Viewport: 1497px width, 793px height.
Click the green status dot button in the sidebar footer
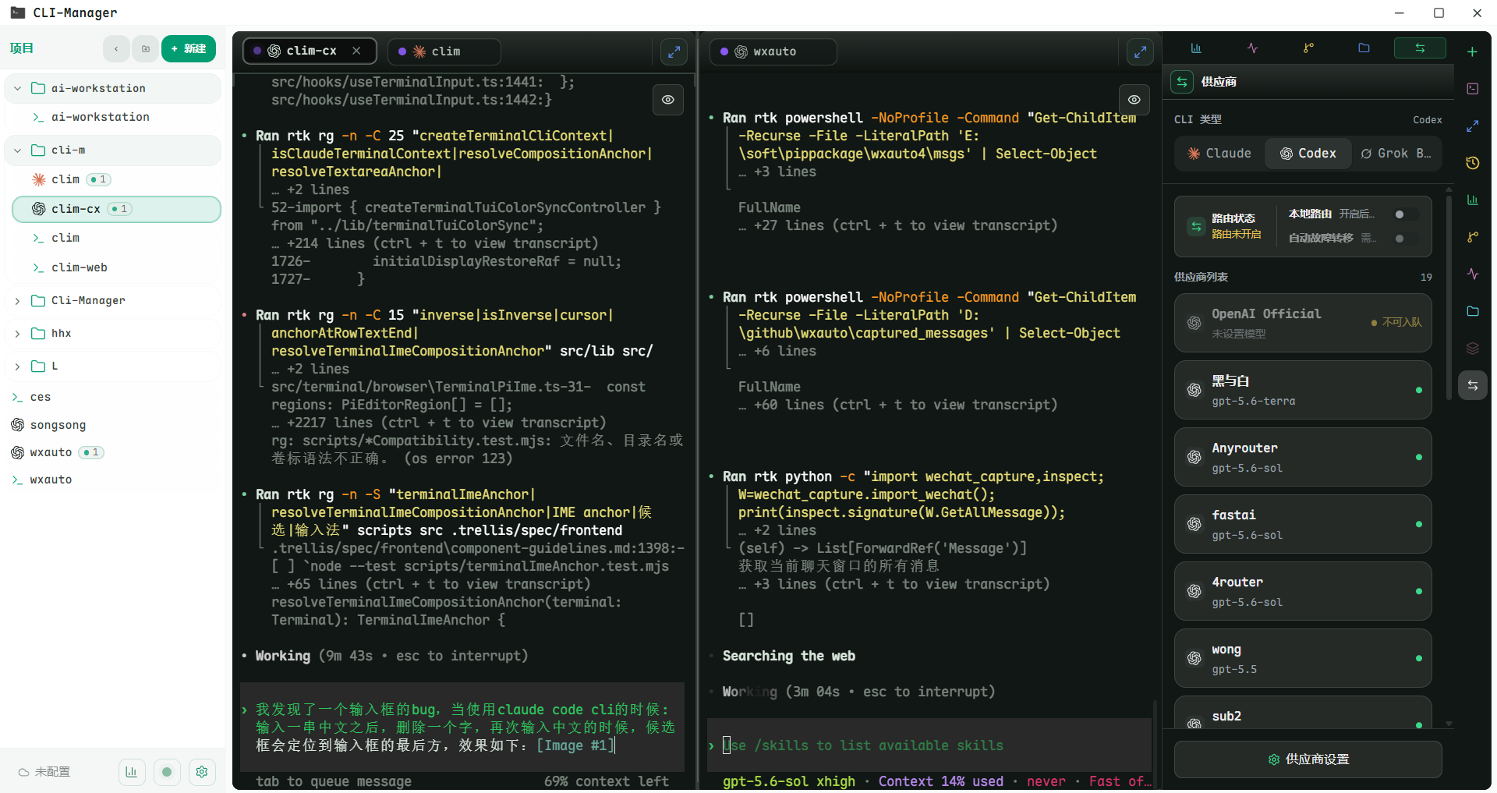pyautogui.click(x=167, y=772)
